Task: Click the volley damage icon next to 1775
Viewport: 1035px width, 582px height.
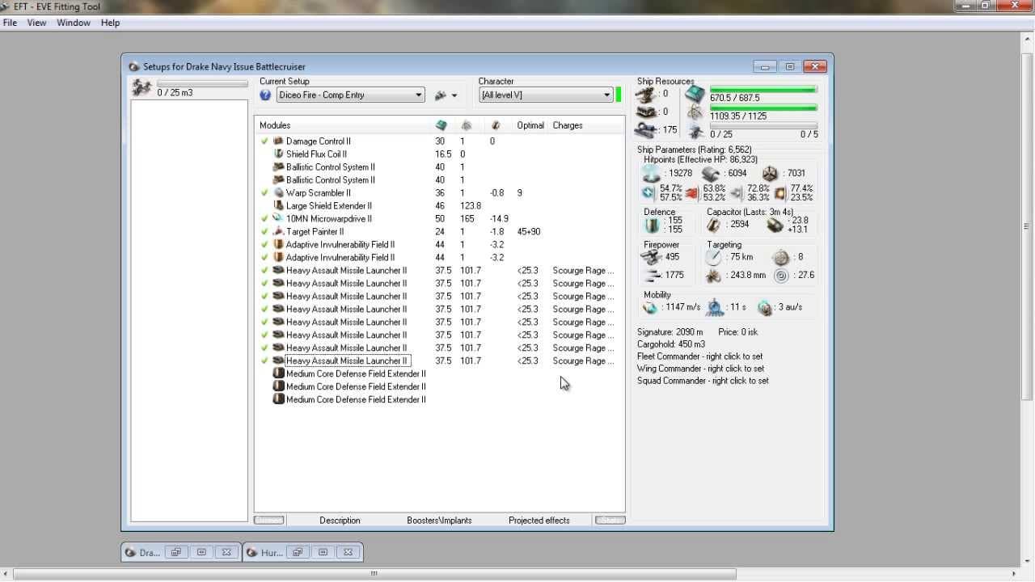Action: coord(653,275)
